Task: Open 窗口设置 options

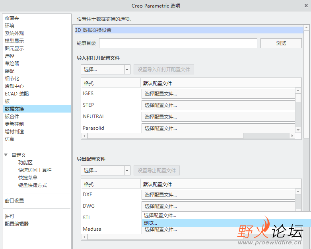Action: coord(14,201)
